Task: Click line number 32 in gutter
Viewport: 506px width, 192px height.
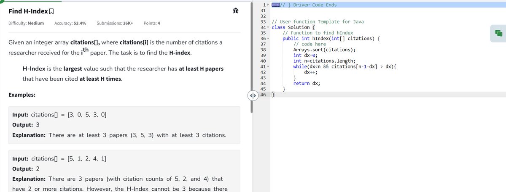Action: [263, 16]
